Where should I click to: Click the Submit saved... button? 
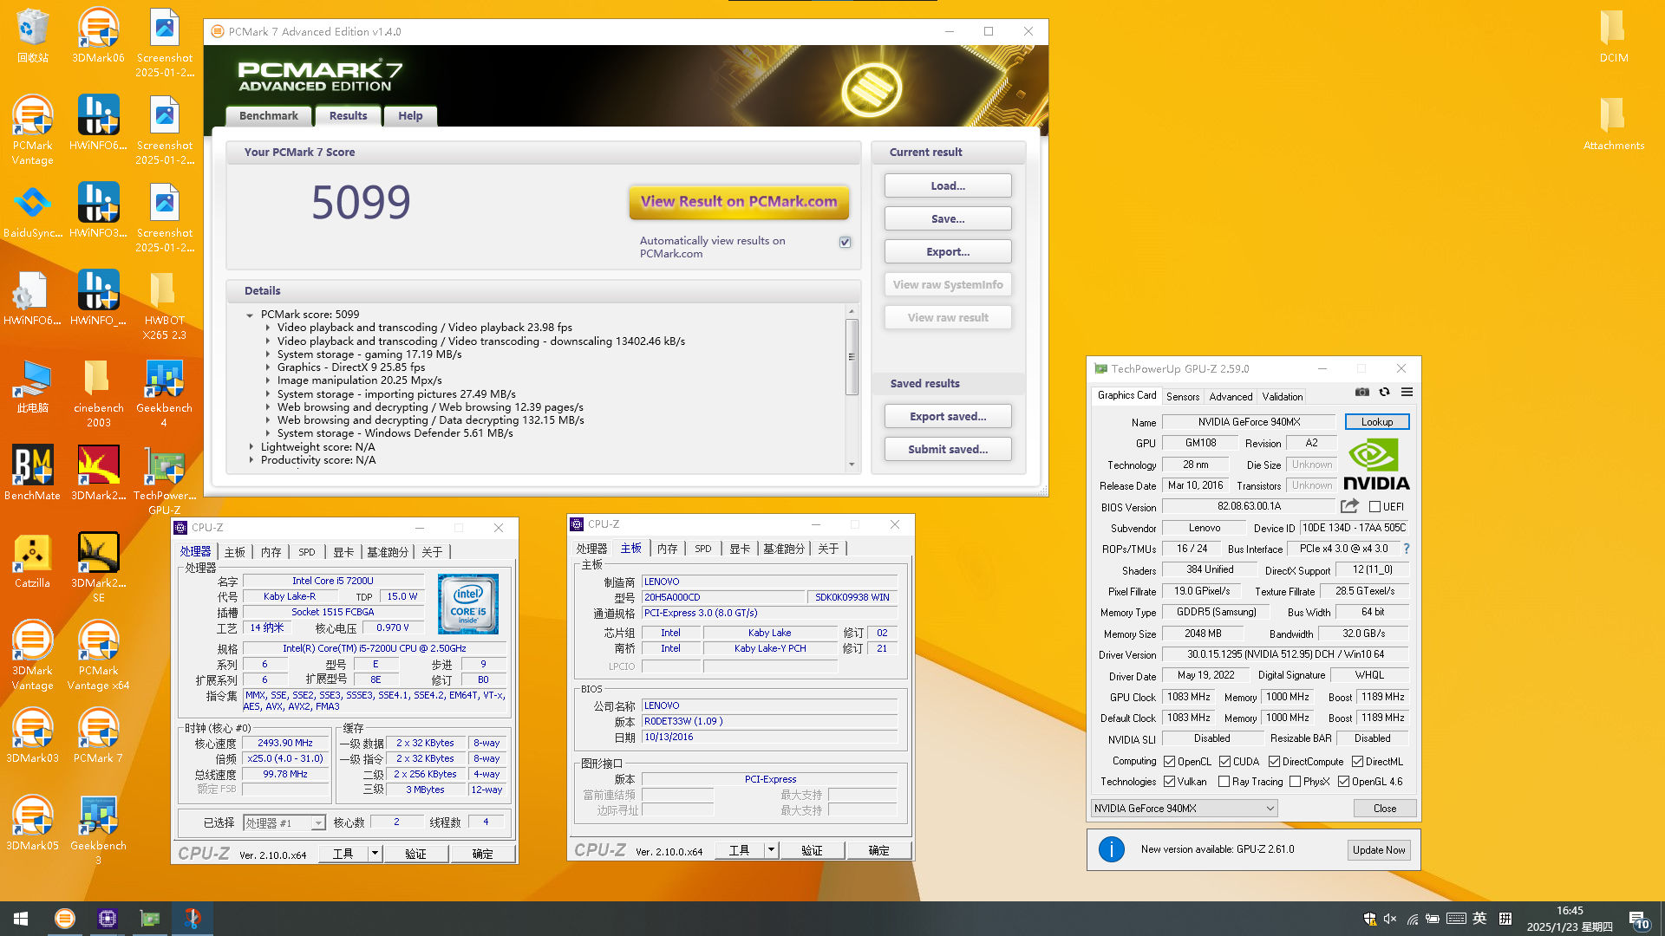(x=948, y=450)
